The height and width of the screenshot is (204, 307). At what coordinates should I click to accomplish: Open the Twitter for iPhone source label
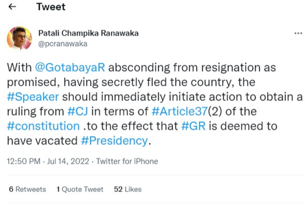127,162
